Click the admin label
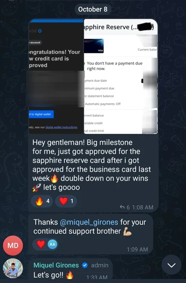Image resolution: width=186 pixels, height=283 pixels. tap(100, 265)
